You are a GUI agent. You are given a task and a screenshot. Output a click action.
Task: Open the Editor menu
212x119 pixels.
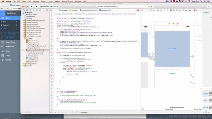(x=43, y=1)
